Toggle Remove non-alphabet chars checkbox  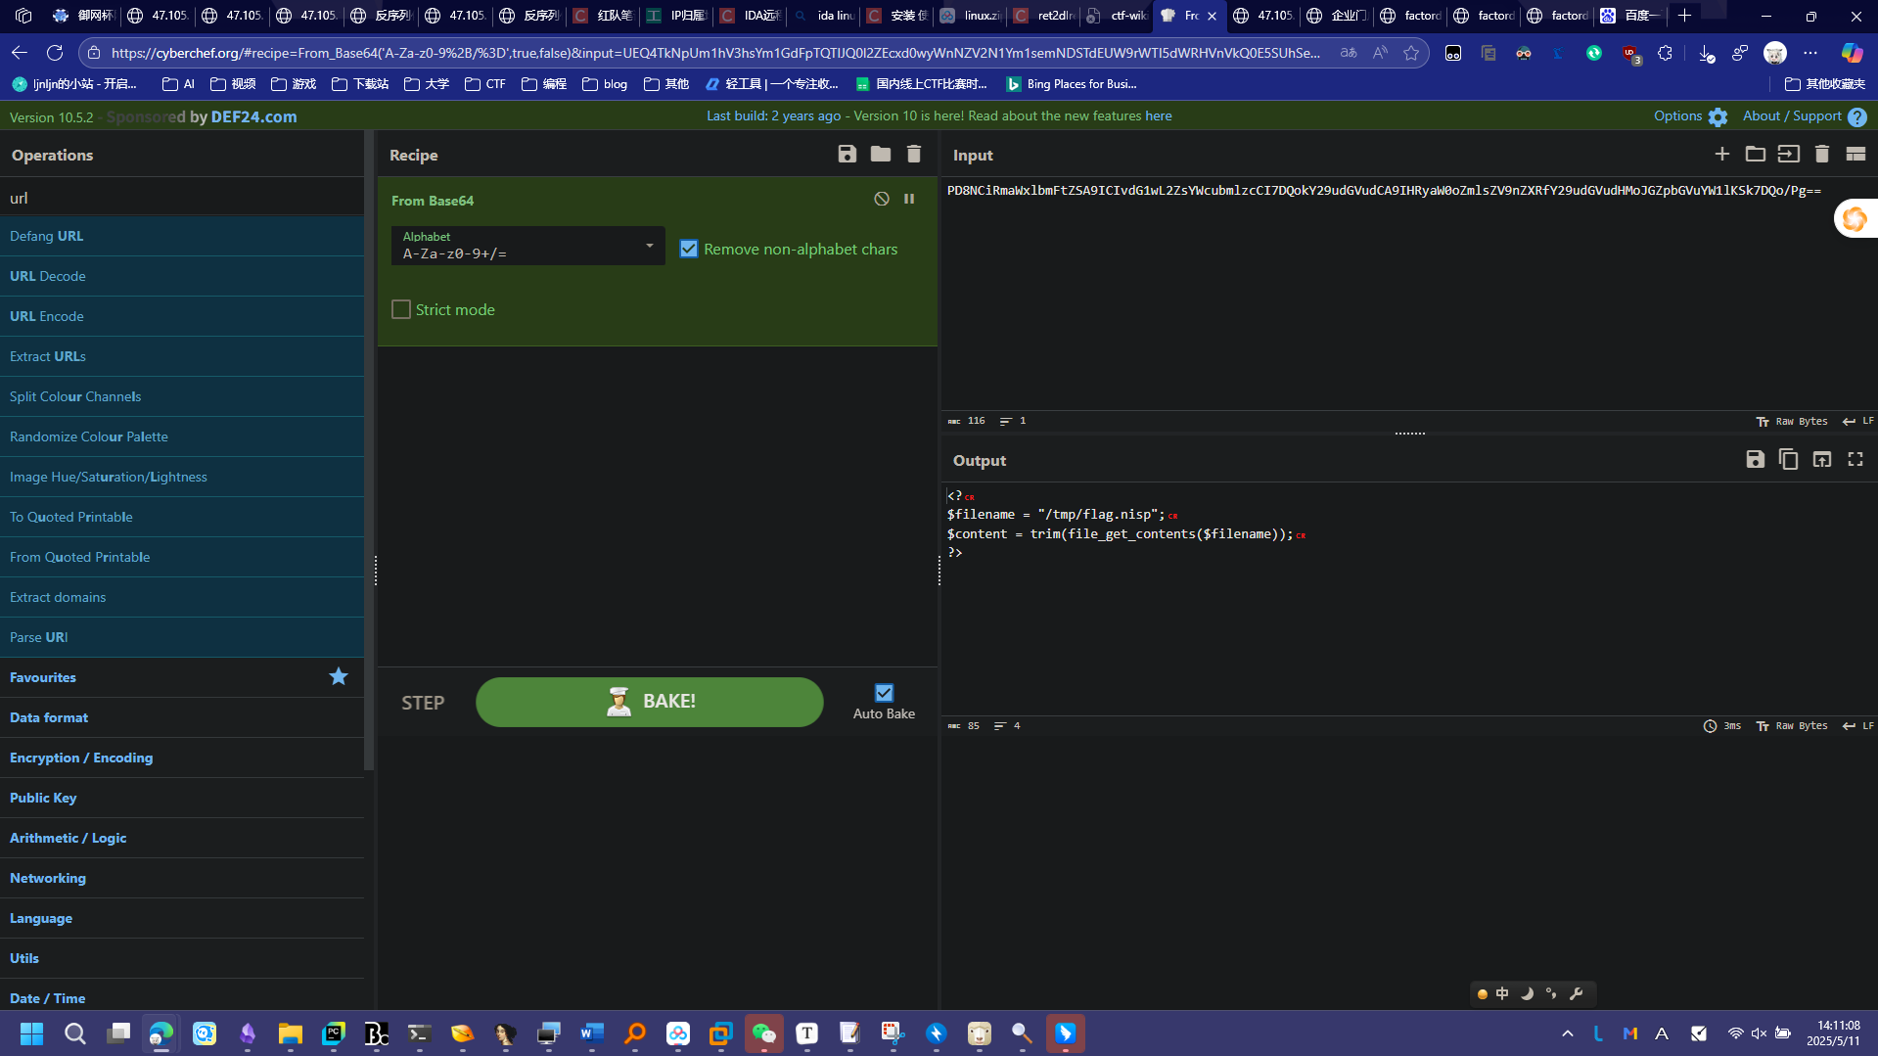point(689,249)
